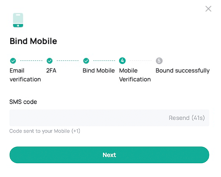Click the 2FA step label
The width and height of the screenshot is (221, 177).
click(51, 70)
